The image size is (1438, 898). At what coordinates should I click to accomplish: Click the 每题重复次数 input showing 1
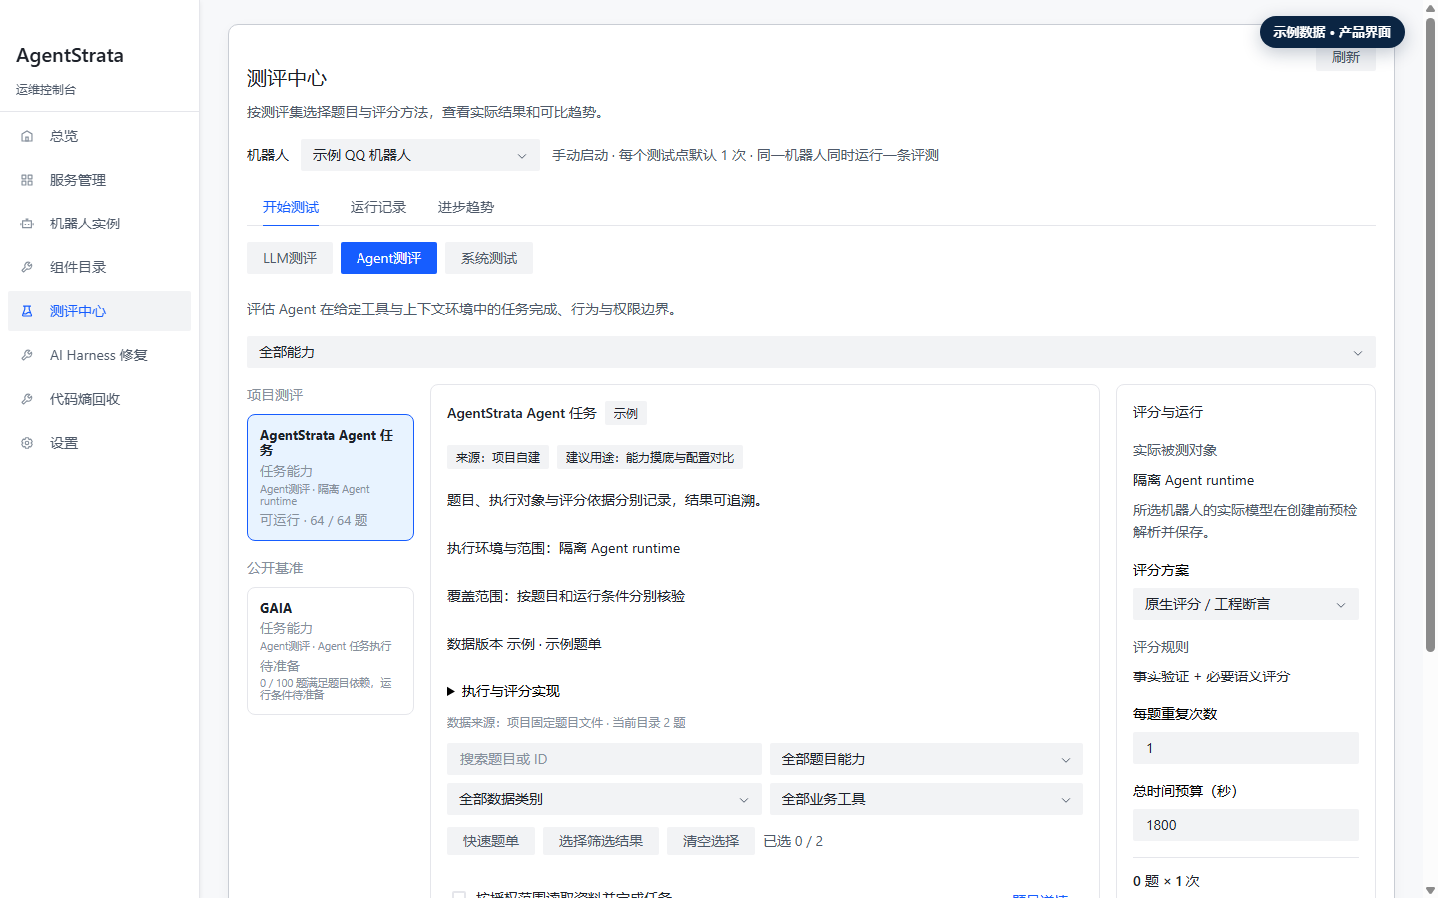pos(1246,748)
